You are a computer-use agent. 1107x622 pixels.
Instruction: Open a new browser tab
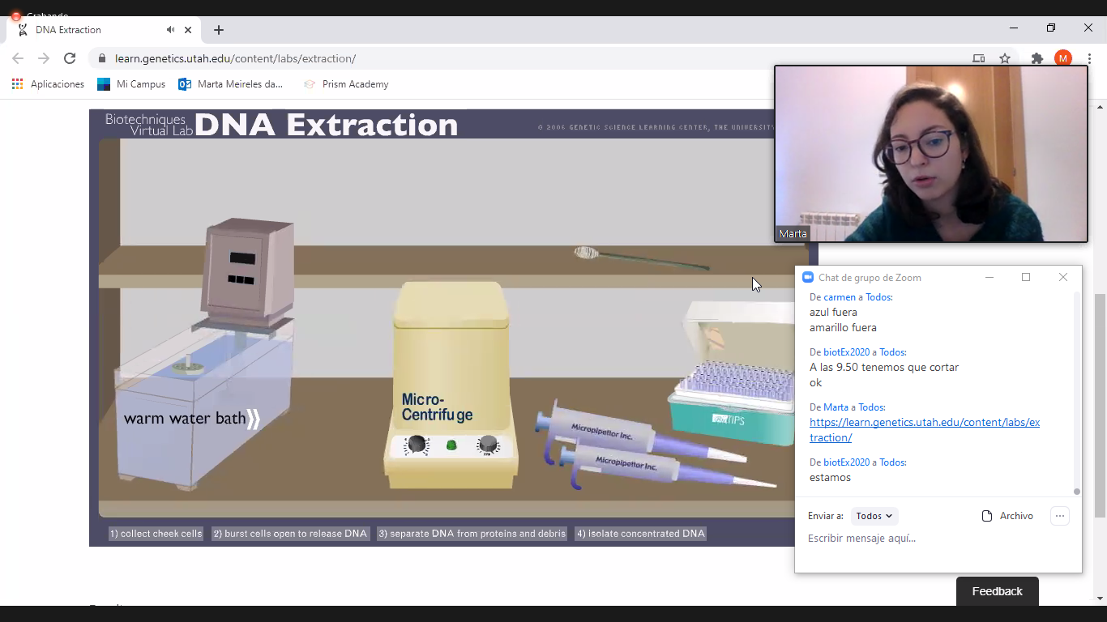point(219,30)
